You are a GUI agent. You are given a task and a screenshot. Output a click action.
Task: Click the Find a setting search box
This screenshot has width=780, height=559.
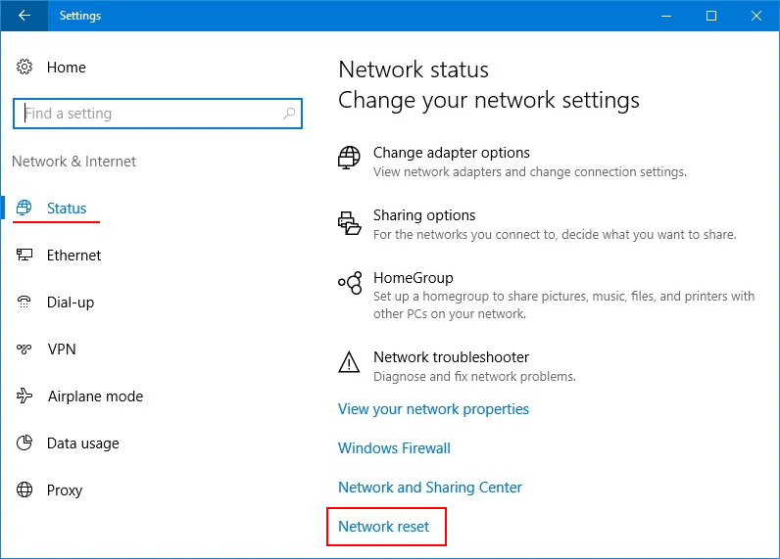(147, 114)
